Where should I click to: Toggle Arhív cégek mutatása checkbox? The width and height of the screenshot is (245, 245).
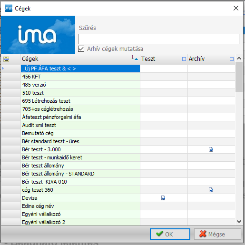[x=81, y=49]
